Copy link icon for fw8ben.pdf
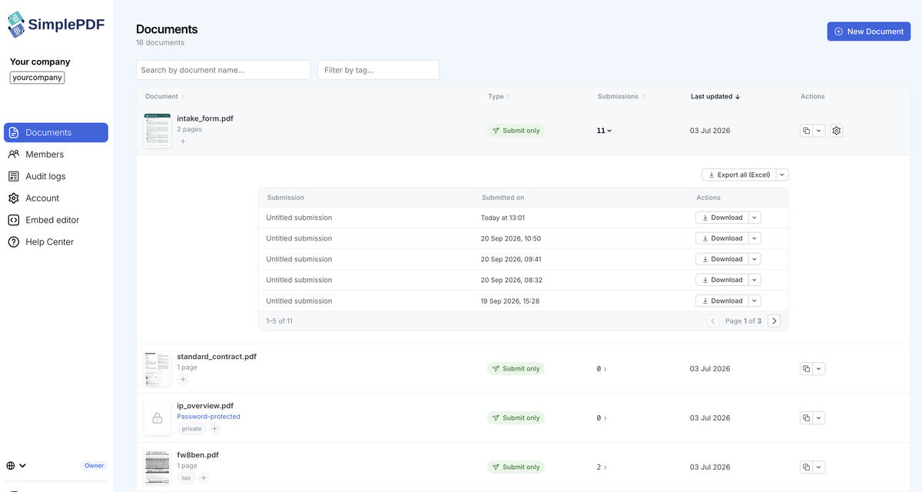This screenshot has height=492, width=922. [x=806, y=467]
